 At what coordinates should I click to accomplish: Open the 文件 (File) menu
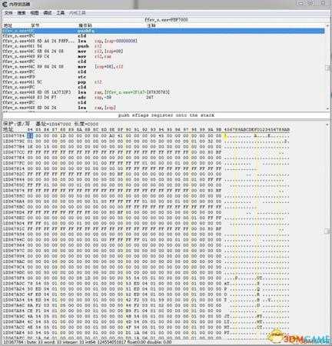(x=8, y=12)
